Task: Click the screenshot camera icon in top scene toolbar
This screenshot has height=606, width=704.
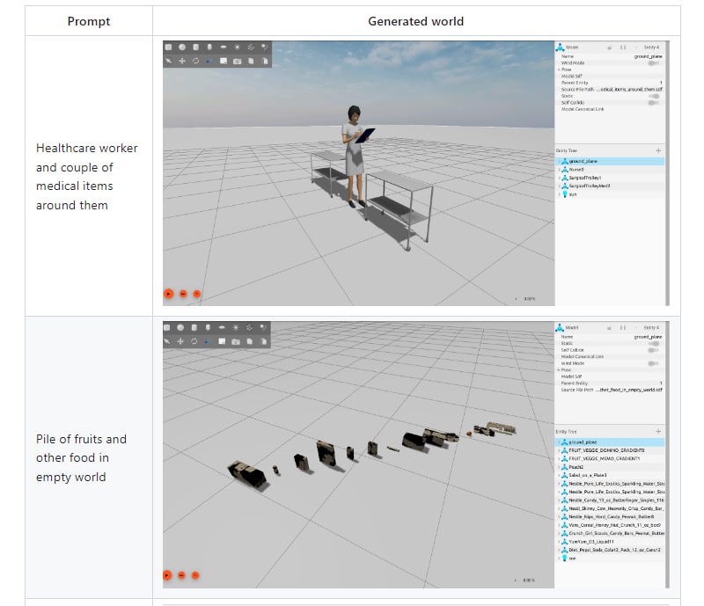Action: pyautogui.click(x=238, y=61)
